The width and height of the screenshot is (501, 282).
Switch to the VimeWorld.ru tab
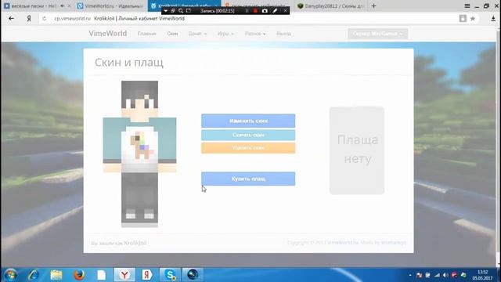pos(110,5)
